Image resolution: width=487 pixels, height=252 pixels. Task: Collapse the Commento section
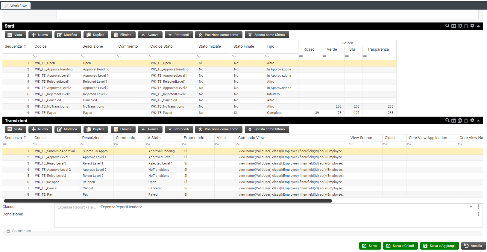point(8,231)
